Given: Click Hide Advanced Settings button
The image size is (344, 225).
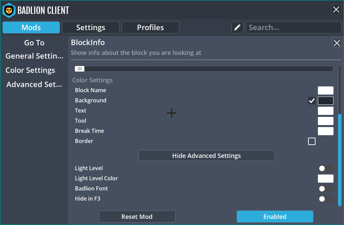Looking at the screenshot, I should (x=206, y=156).
